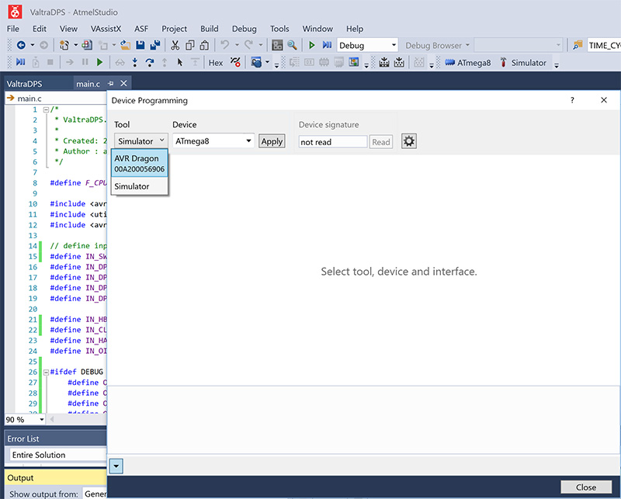Click the second chip programming icon
Viewport: 621px width, 499px height.
pos(399,62)
